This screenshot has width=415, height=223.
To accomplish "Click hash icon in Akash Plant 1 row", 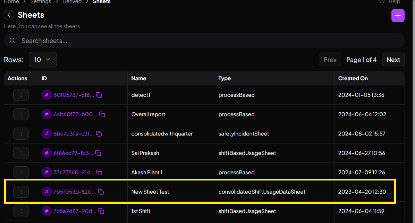I will (46, 173).
